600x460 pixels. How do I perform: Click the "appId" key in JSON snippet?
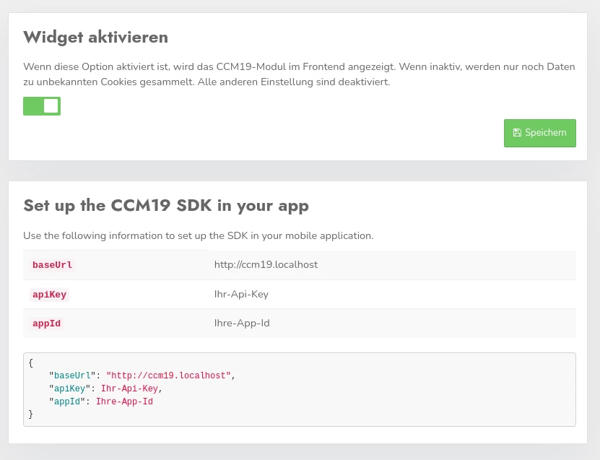67,402
